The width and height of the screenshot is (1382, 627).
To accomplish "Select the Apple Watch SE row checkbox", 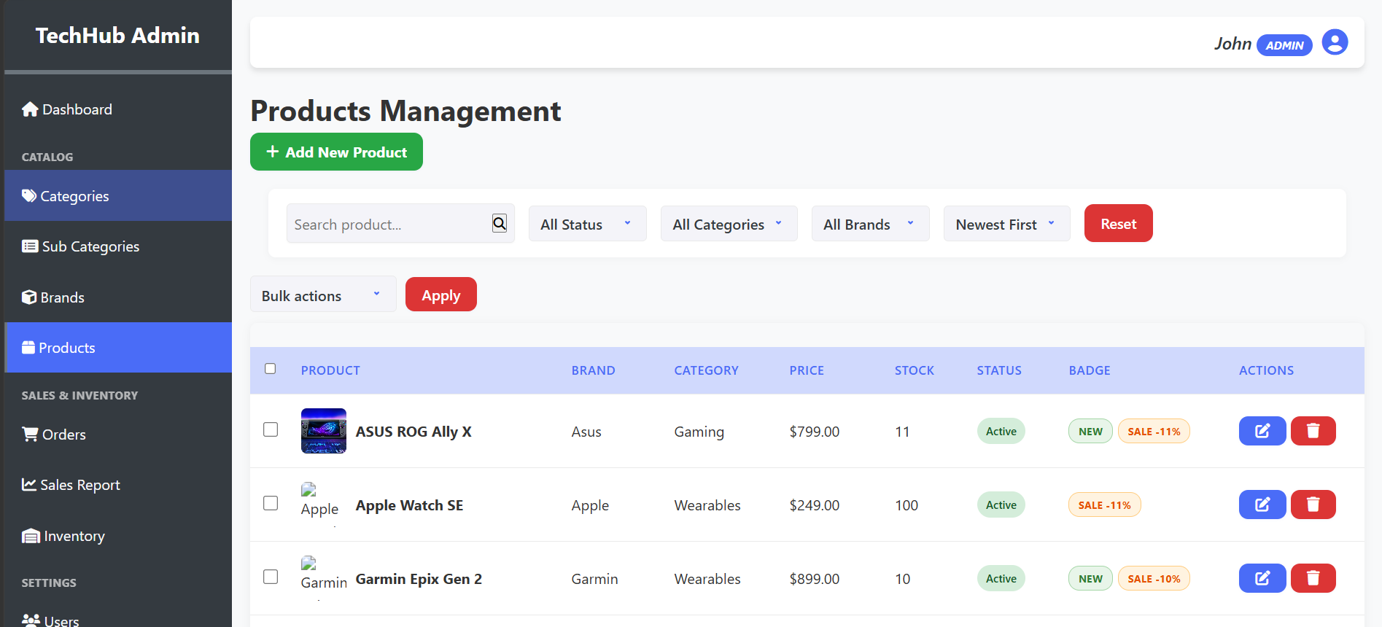I will (x=271, y=503).
